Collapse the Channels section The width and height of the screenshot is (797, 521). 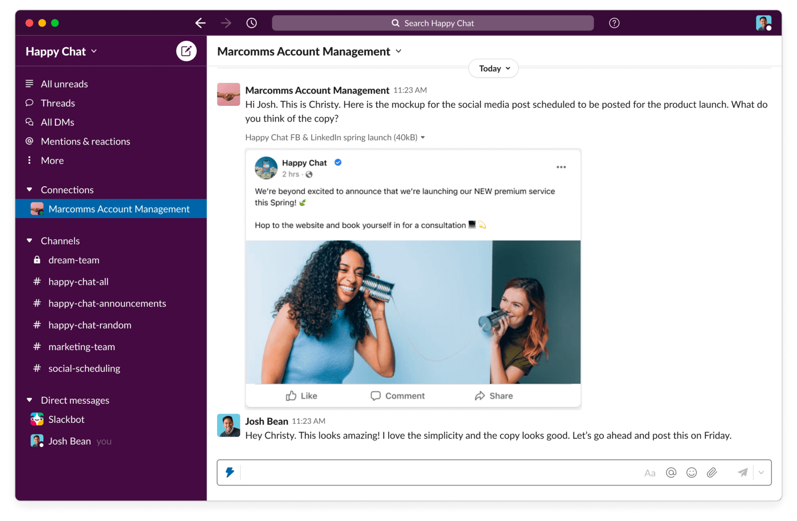tap(30, 240)
